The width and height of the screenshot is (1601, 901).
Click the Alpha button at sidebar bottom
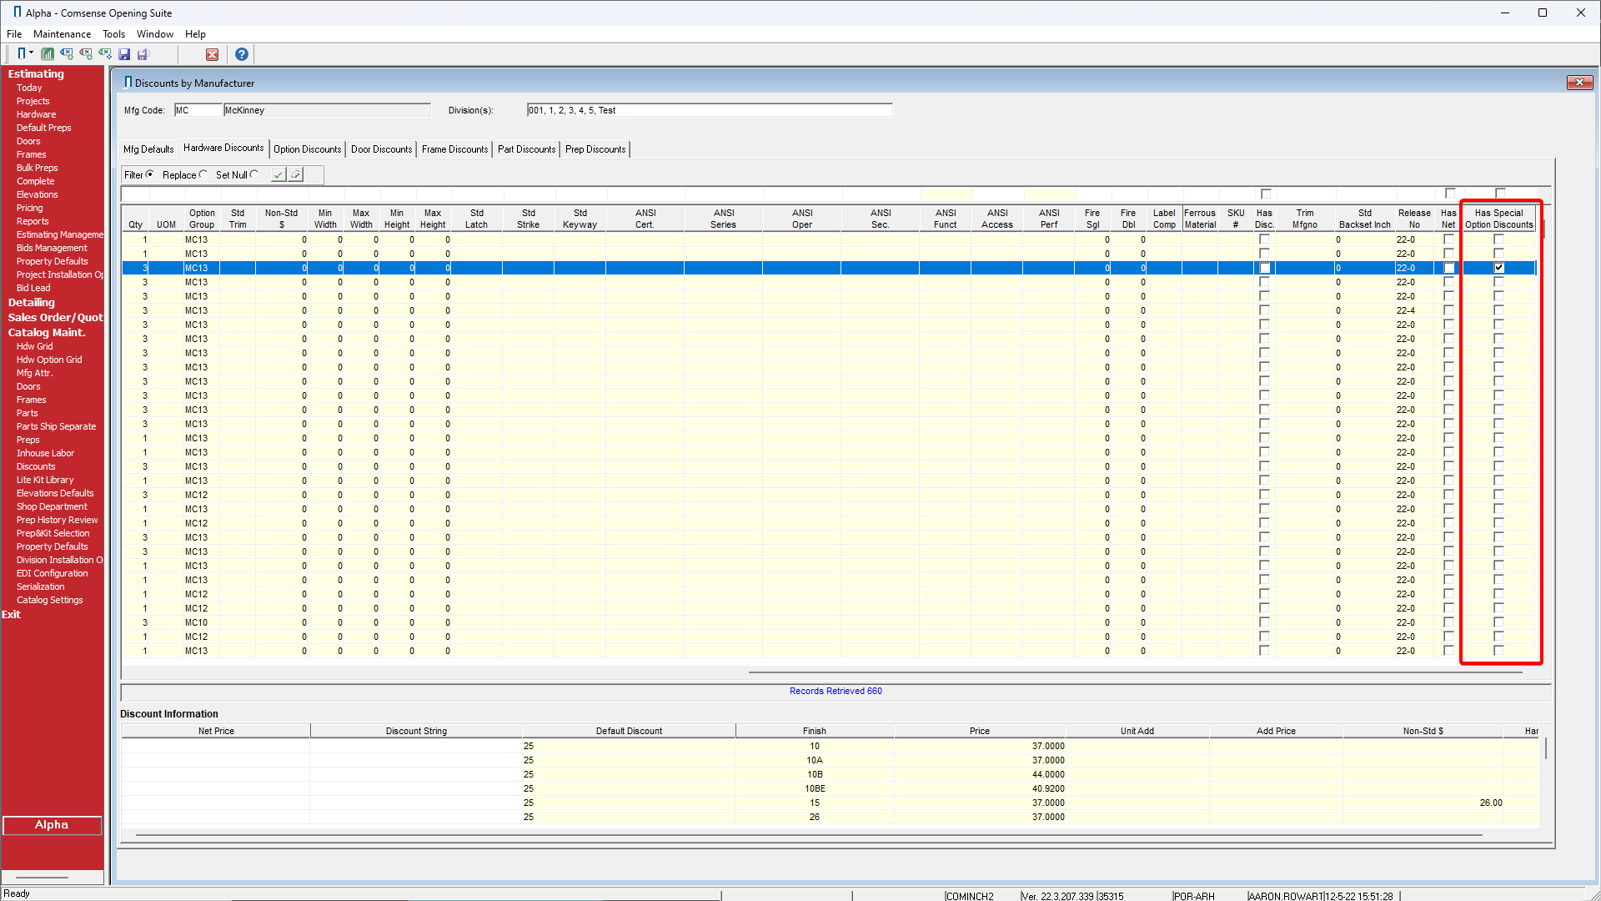click(52, 825)
